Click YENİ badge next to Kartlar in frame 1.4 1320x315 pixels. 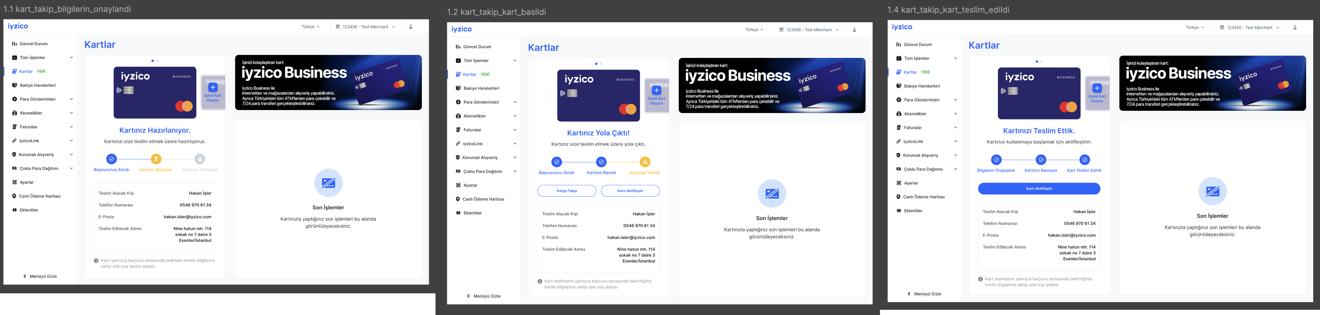point(925,72)
